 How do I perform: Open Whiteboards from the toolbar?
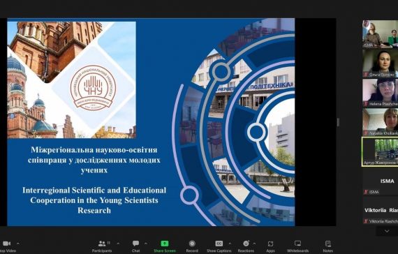pos(297,244)
